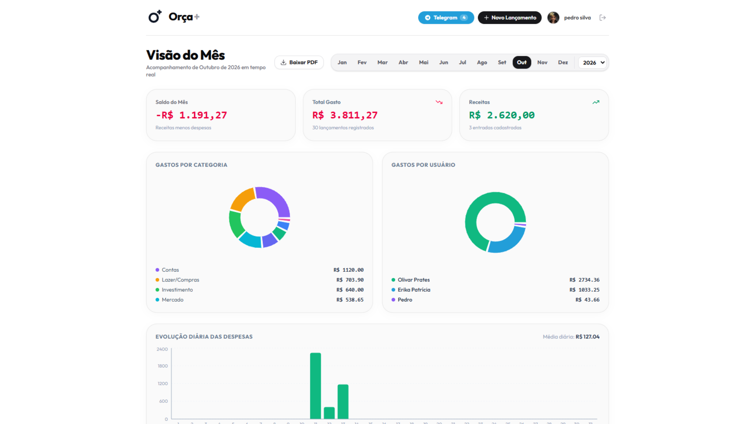Click the green Investimento legend dot
The height and width of the screenshot is (424, 754).
point(157,290)
